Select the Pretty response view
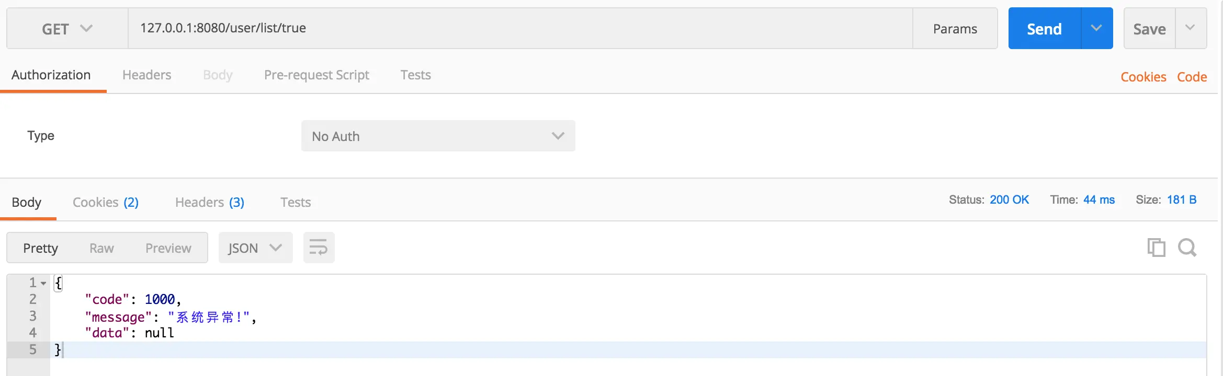Screen dimensions: 1223x376 [41, 248]
